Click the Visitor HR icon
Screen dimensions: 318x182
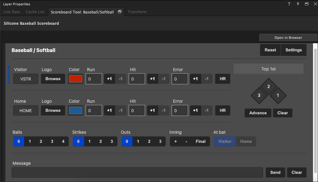tap(223, 79)
